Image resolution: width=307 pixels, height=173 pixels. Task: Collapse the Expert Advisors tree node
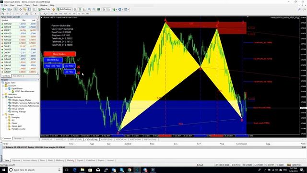(x=3, y=97)
